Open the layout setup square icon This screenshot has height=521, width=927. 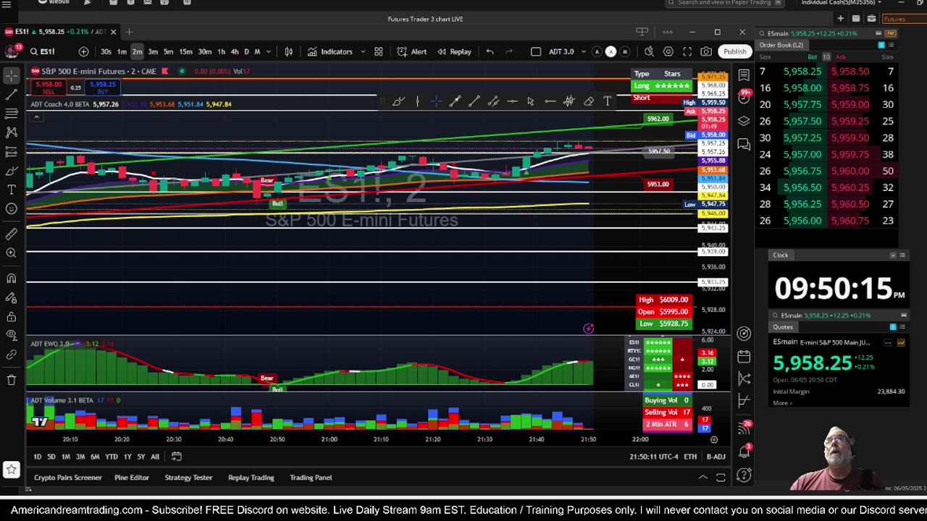coord(536,51)
